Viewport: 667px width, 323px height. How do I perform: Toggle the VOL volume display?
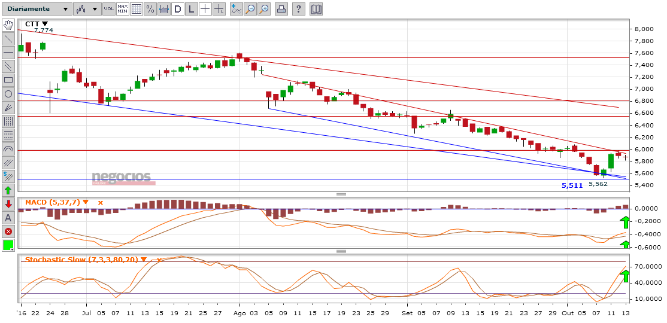109,9
